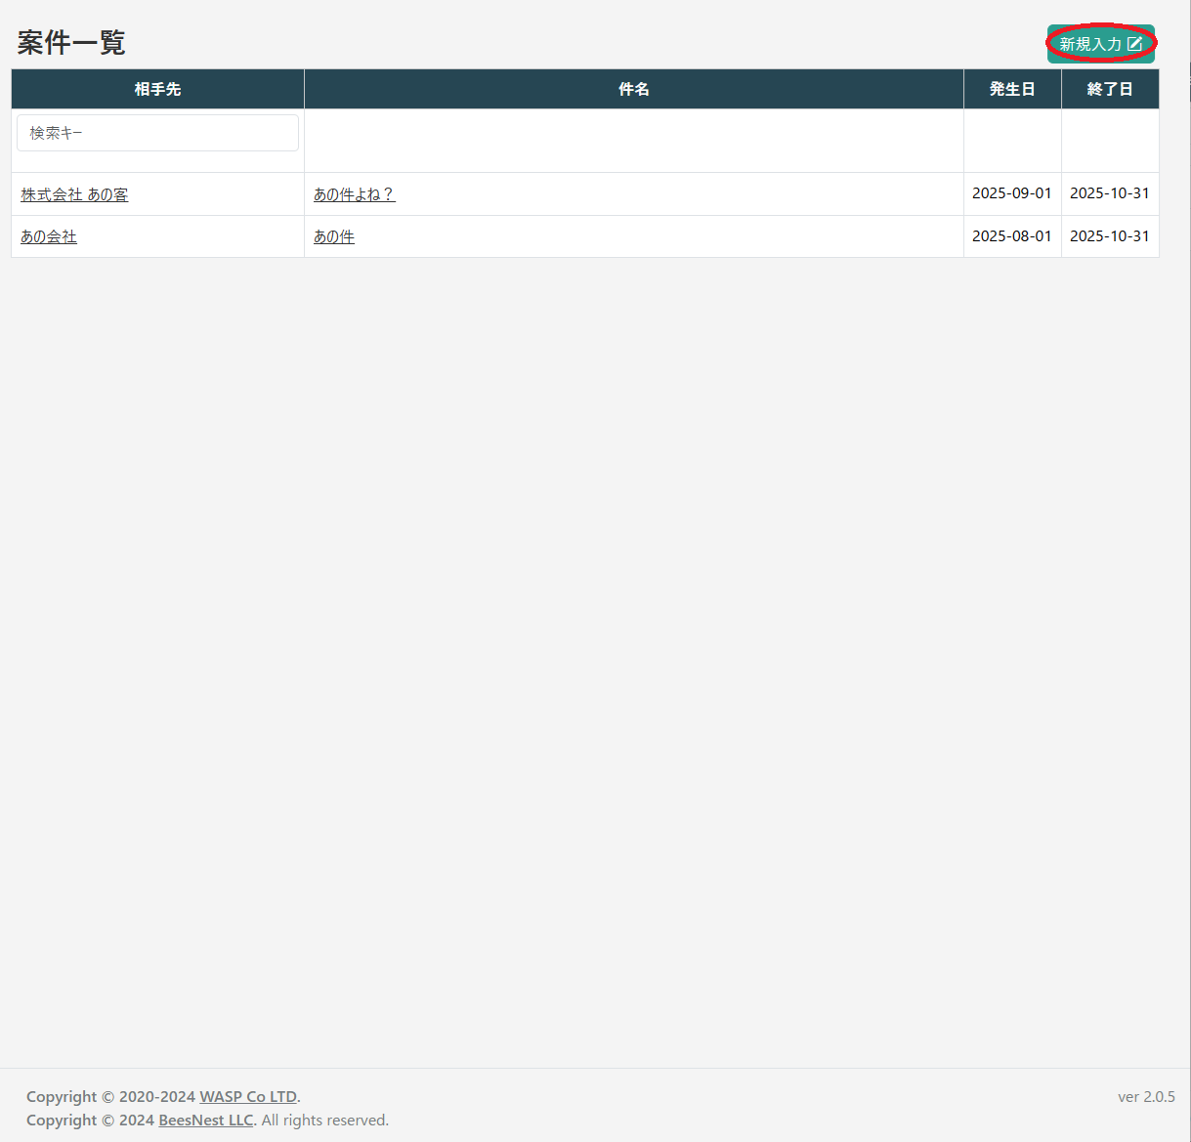Open the あの会社 client link
The height and width of the screenshot is (1142, 1191).
[x=49, y=236]
